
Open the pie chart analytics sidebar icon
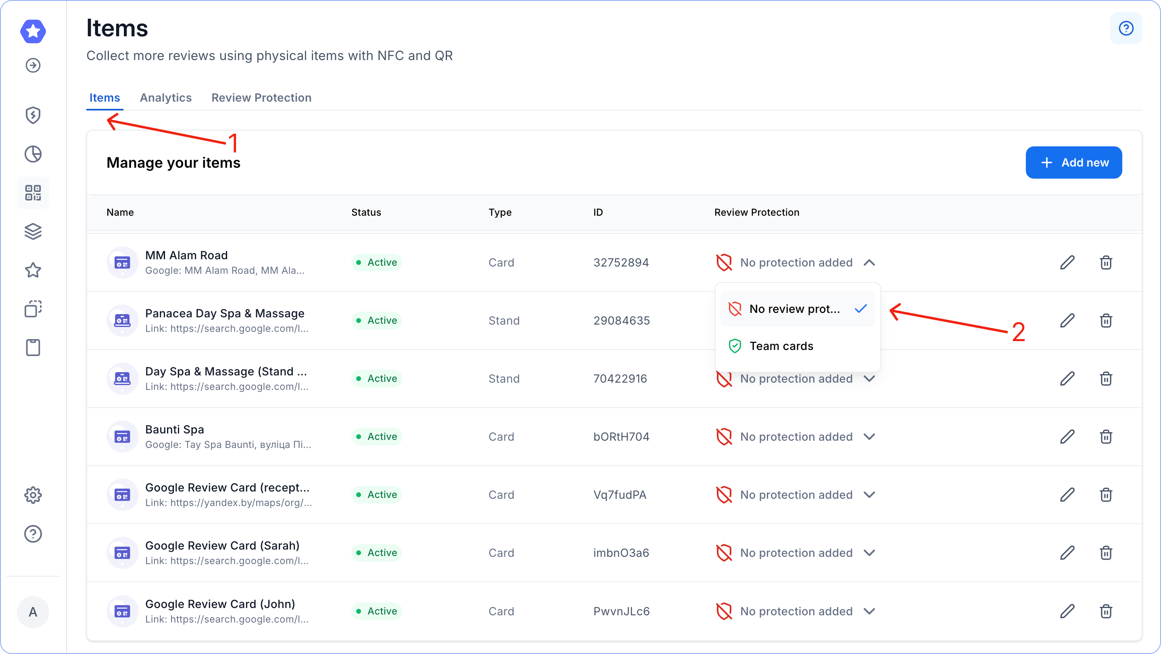click(x=33, y=154)
